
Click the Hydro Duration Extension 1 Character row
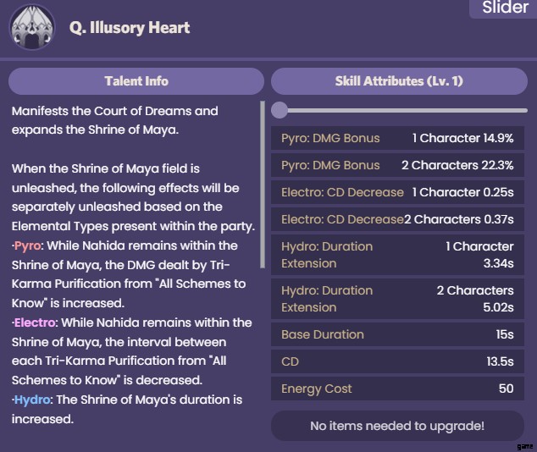point(397,255)
